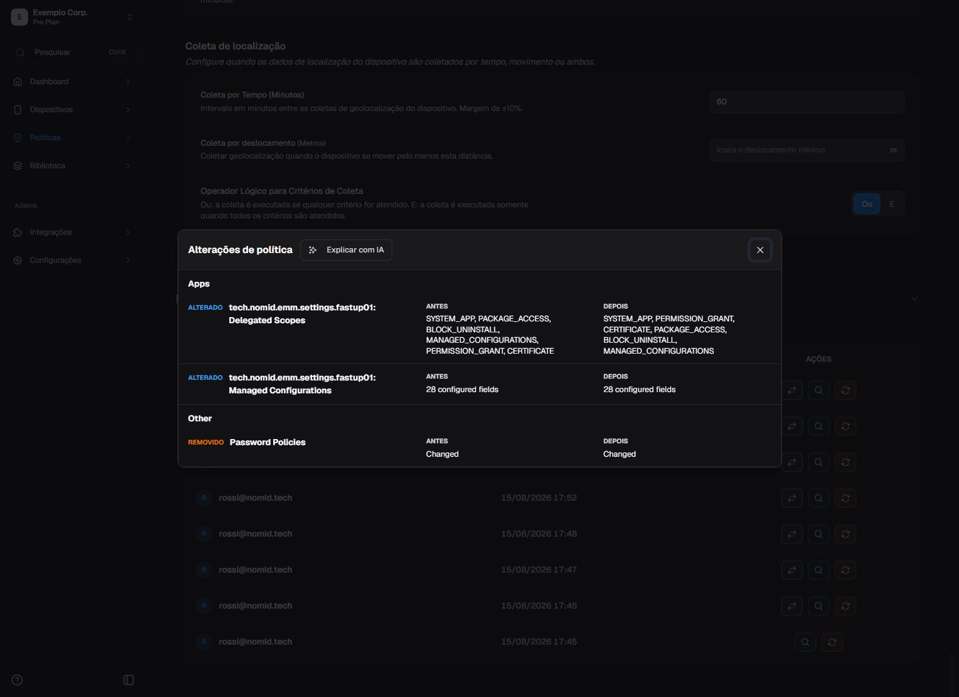Open the Biblioteca sidebar item
This screenshot has height=697, width=959.
click(73, 166)
